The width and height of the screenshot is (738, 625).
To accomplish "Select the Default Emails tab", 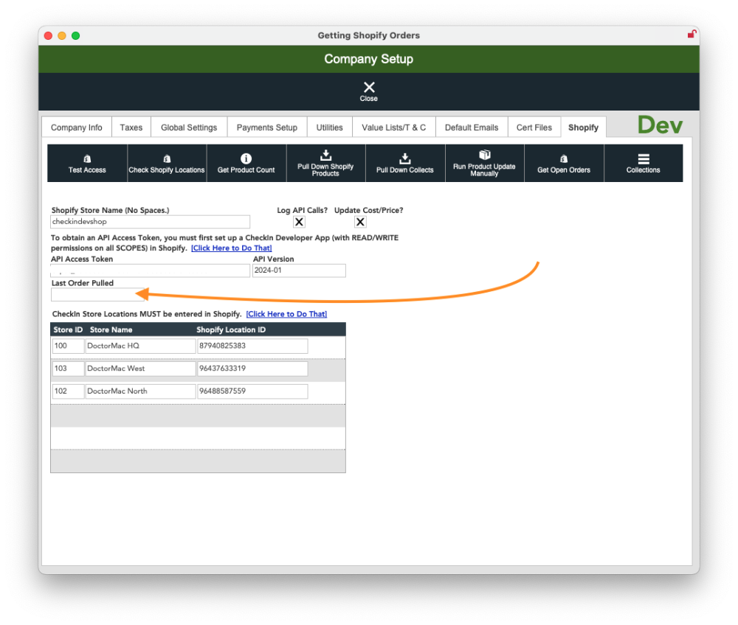I will [472, 127].
